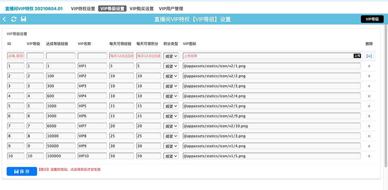This screenshot has height=190, width=388.
Task: Remove the VIP10 row using x
Action: (x=369, y=156)
